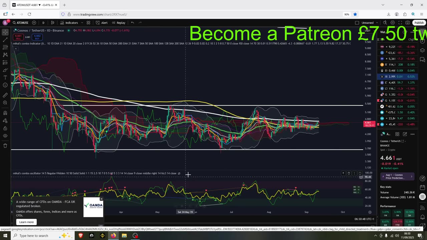
Task: Enter fullscreen chart mode
Action: (400, 23)
